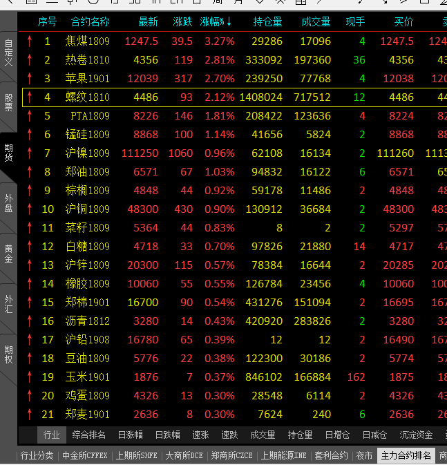Screen dimensions: 447x465
Task: Select the 螺纹1810 contract row
Action: (234, 97)
